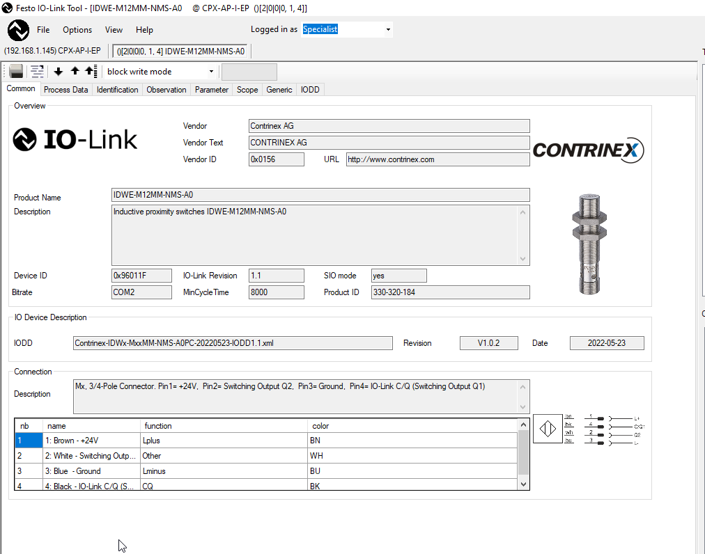Click the Vendor ID field 0x0156
The image size is (705, 554).
(x=276, y=159)
